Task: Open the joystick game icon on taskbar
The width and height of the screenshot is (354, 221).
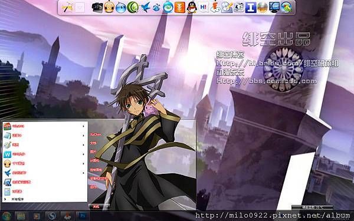Action: pyautogui.click(x=67, y=216)
